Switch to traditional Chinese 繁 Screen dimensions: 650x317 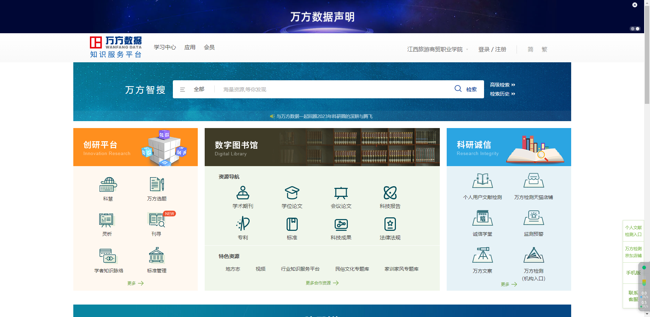click(x=545, y=49)
